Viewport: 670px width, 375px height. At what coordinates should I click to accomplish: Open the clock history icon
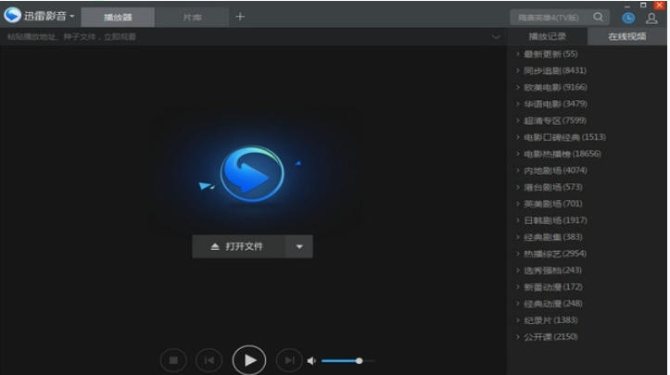click(628, 18)
